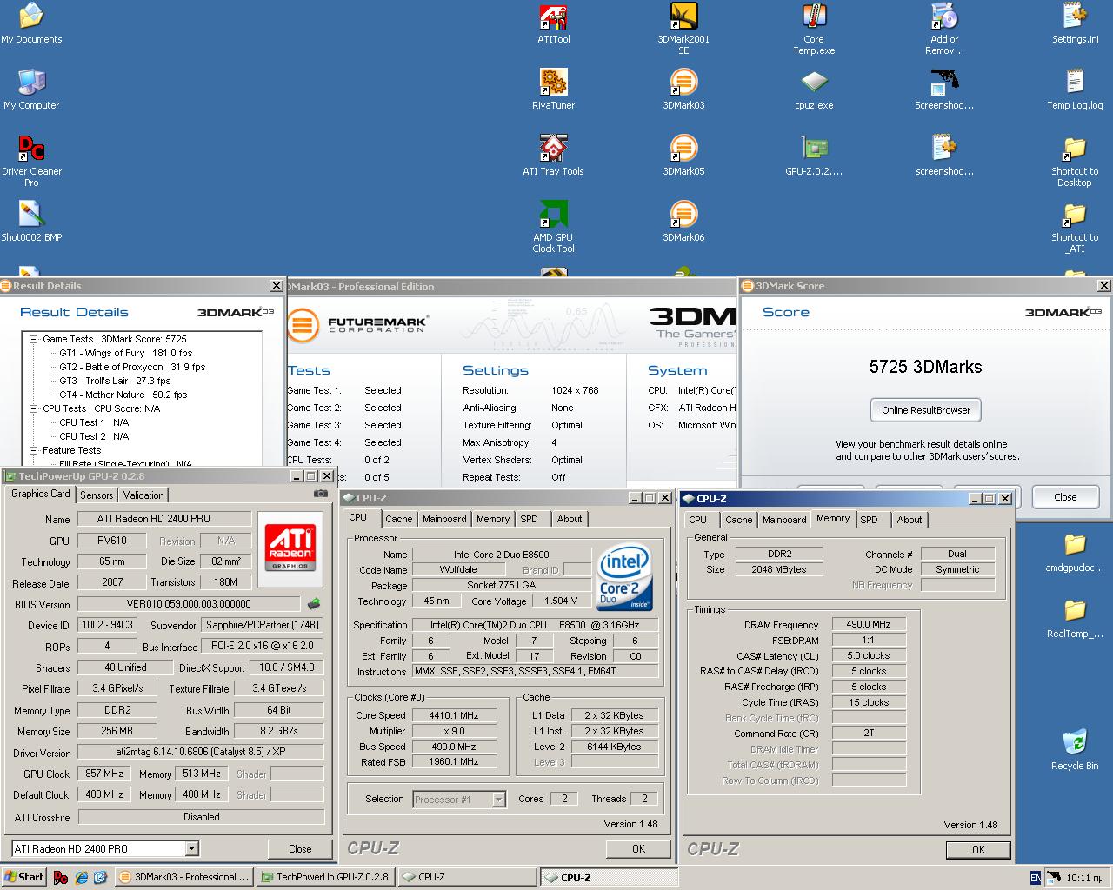
Task: Click the Online ResultBrowser button
Action: click(926, 410)
